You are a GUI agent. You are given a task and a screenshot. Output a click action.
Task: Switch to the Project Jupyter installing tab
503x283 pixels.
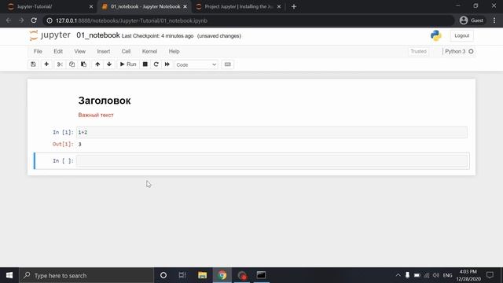click(x=239, y=6)
